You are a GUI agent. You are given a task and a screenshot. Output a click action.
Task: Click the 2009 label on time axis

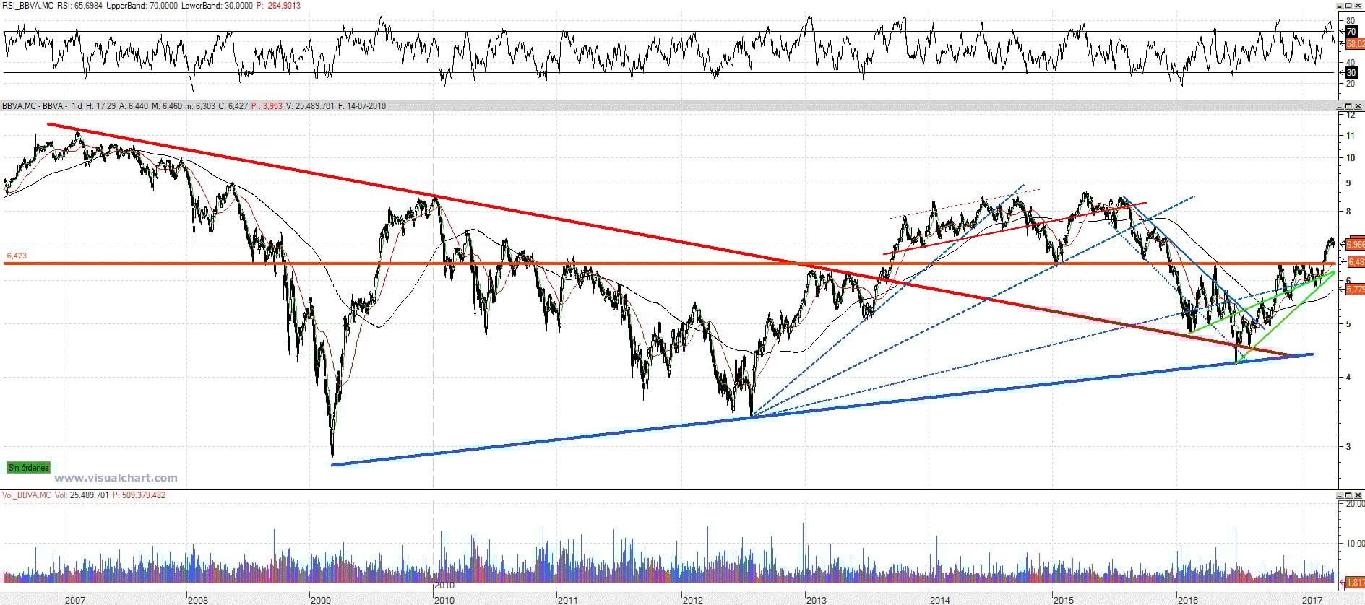point(321,600)
